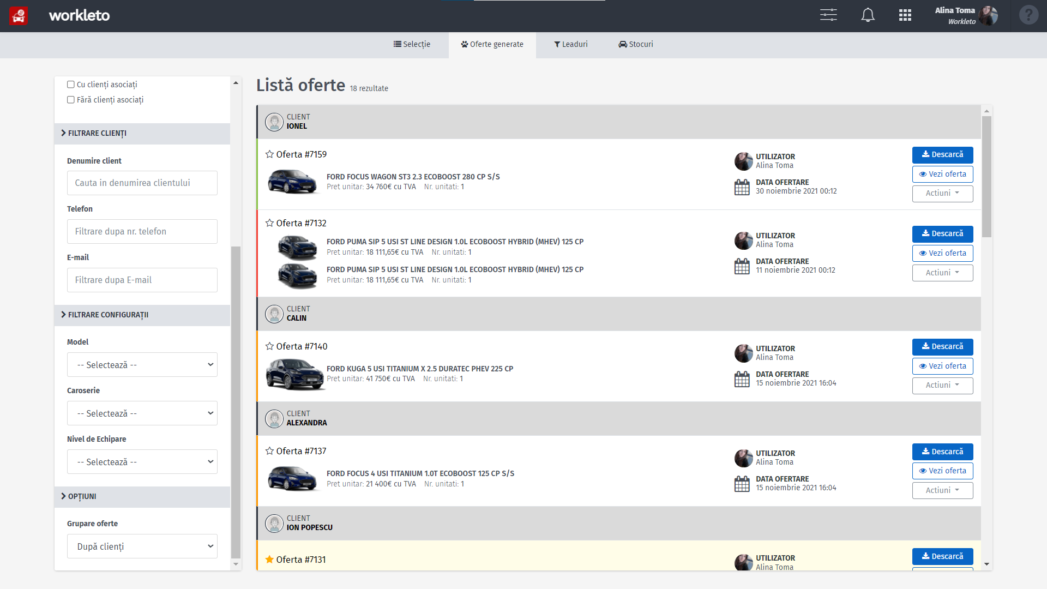
Task: View Oferta #7140 via Vezi oferta
Action: 942,366
